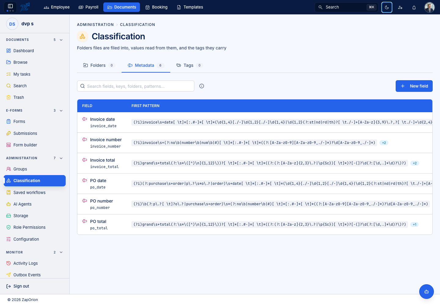The height and width of the screenshot is (305, 440).
Task: Open Role Permissions in the sidebar
Action: click(35, 227)
